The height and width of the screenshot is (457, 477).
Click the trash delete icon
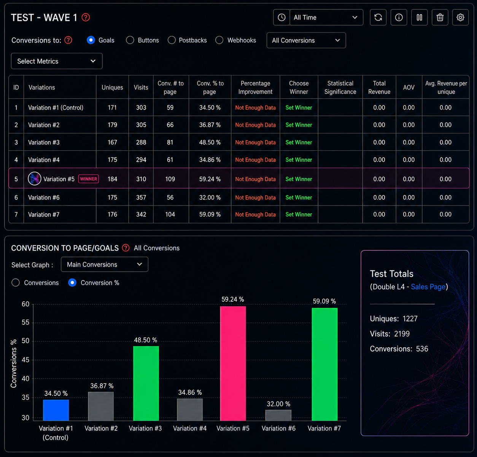pyautogui.click(x=440, y=18)
